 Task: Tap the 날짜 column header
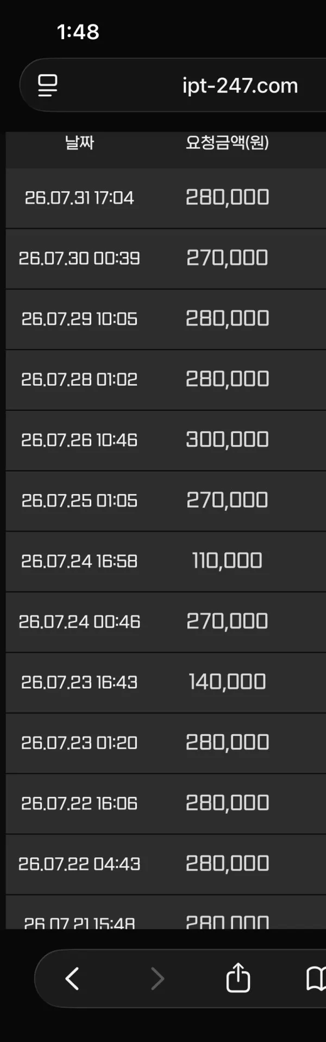[x=79, y=143]
